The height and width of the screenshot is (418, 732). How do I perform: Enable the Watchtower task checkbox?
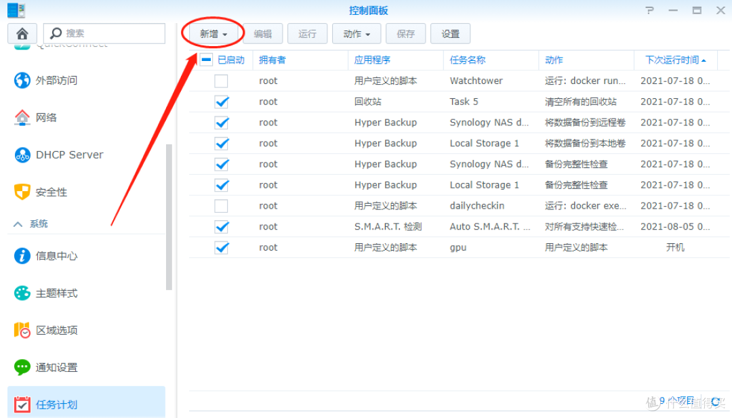pos(221,81)
